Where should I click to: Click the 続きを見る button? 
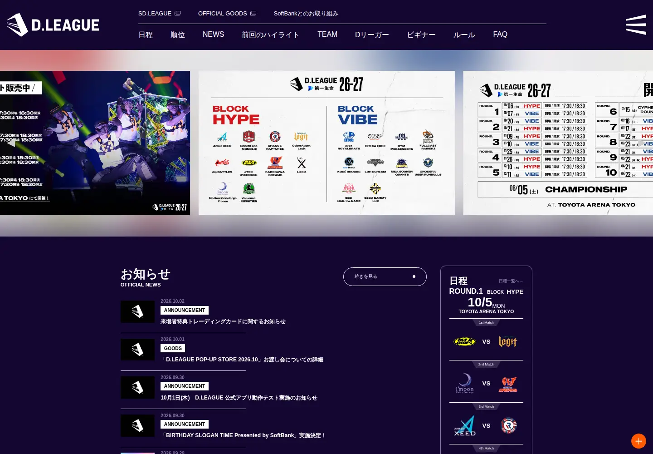(385, 276)
